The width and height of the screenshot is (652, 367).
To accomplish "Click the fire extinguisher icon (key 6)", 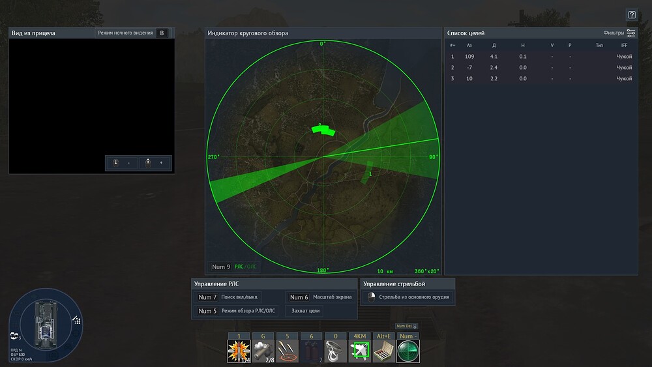I will 312,351.
